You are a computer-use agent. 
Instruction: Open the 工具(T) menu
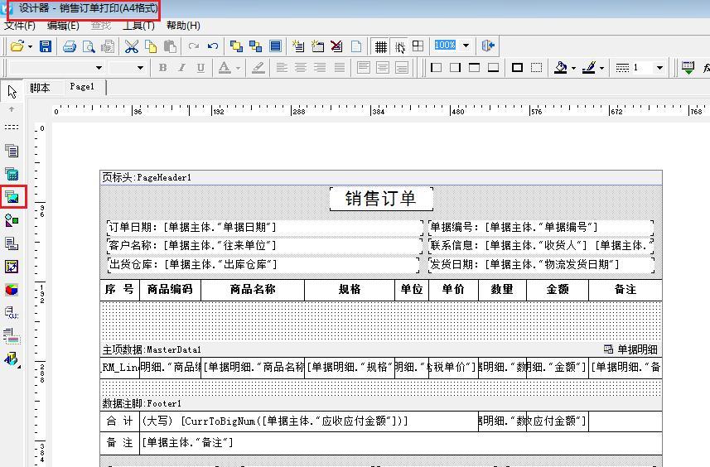138,26
